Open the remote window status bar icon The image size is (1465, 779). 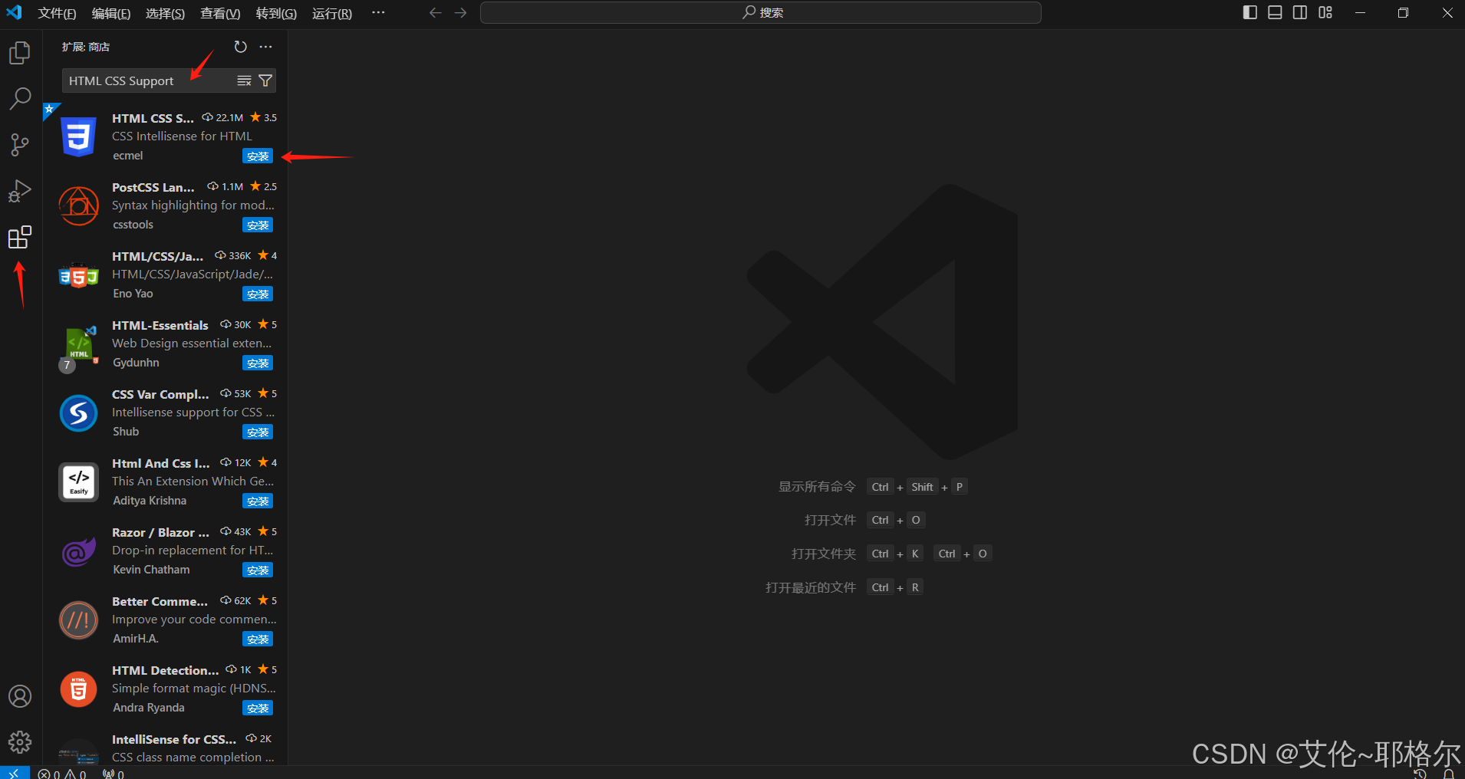point(15,773)
